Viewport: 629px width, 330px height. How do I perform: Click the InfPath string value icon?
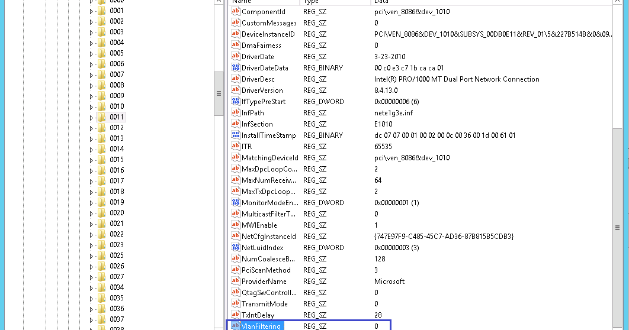coord(236,112)
